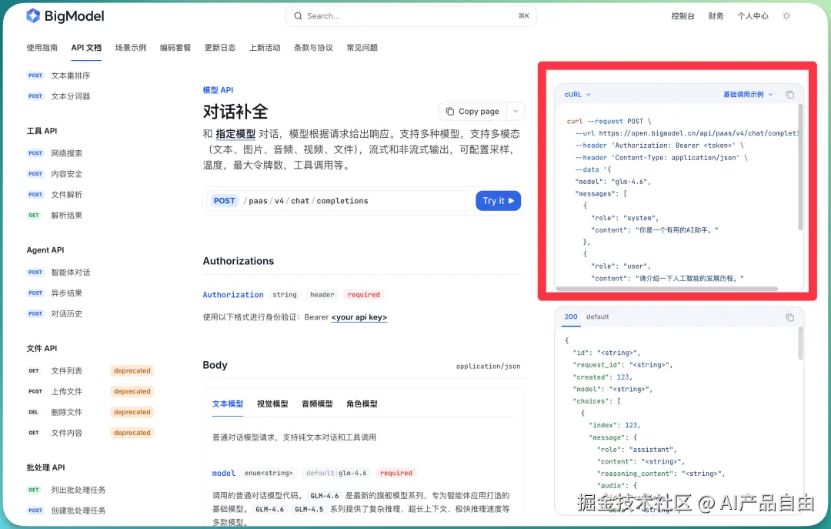Click the GET badge beside 解析结果
Image resolution: width=831 pixels, height=529 pixels.
(x=34, y=215)
